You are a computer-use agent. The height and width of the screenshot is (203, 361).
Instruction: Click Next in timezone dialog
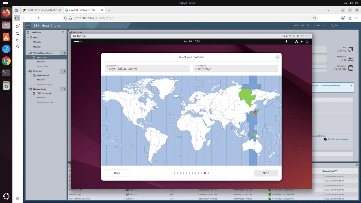coord(266,173)
